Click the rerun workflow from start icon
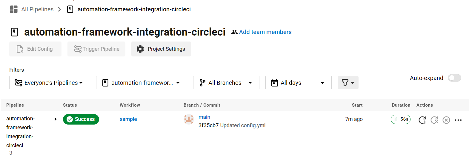Screen dimensions: 469x158 click(x=422, y=120)
